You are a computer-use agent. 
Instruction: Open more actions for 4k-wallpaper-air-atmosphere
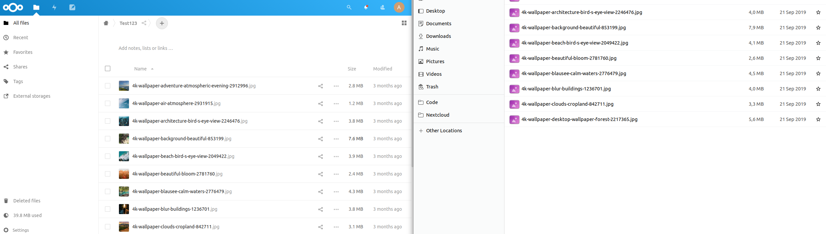click(336, 103)
